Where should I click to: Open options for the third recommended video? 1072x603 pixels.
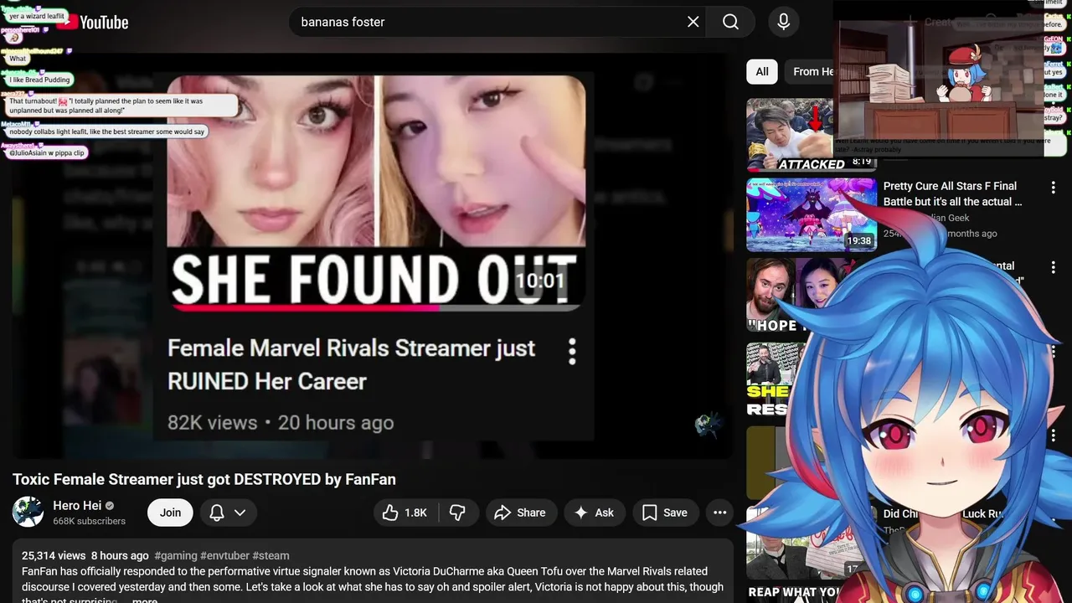click(1054, 269)
